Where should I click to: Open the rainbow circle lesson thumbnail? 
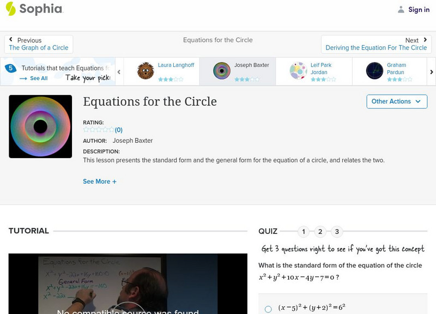[40, 126]
